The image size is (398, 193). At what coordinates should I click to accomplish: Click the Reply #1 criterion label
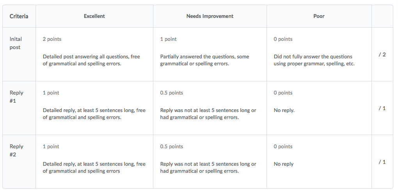pyautogui.click(x=16, y=97)
